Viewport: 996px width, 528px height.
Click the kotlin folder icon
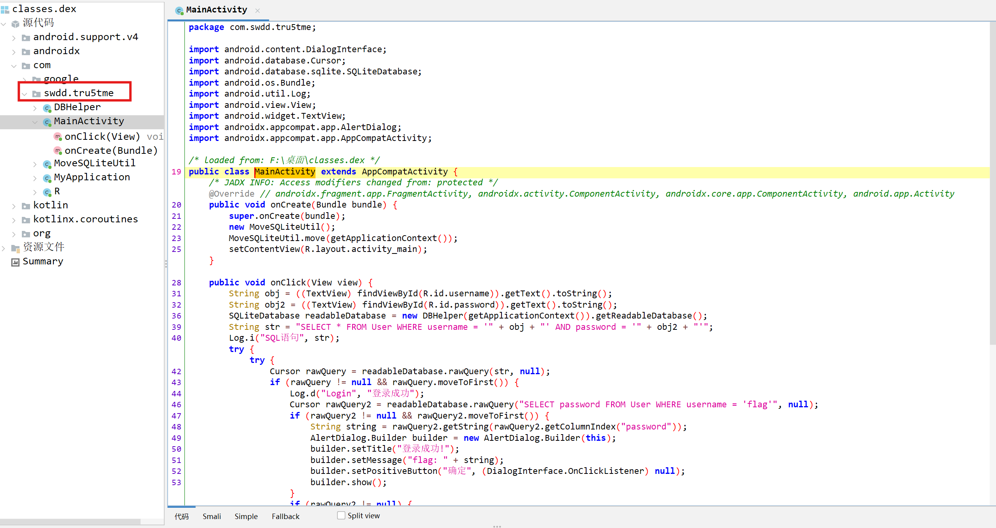pyautogui.click(x=26, y=206)
